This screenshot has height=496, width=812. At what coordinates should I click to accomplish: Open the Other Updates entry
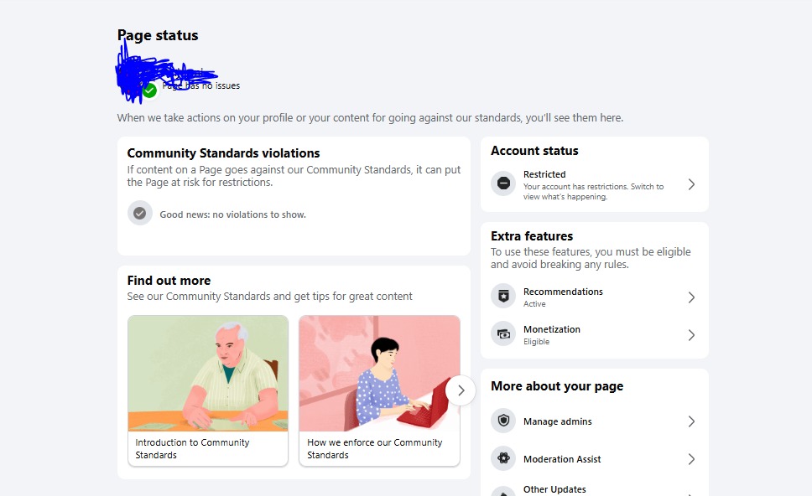[595, 490]
